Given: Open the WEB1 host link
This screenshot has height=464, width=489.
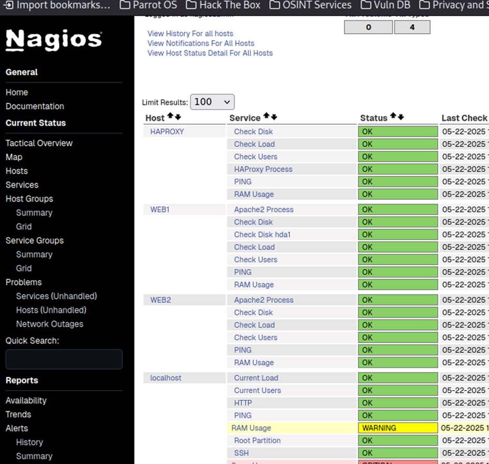Looking at the screenshot, I should click(160, 210).
